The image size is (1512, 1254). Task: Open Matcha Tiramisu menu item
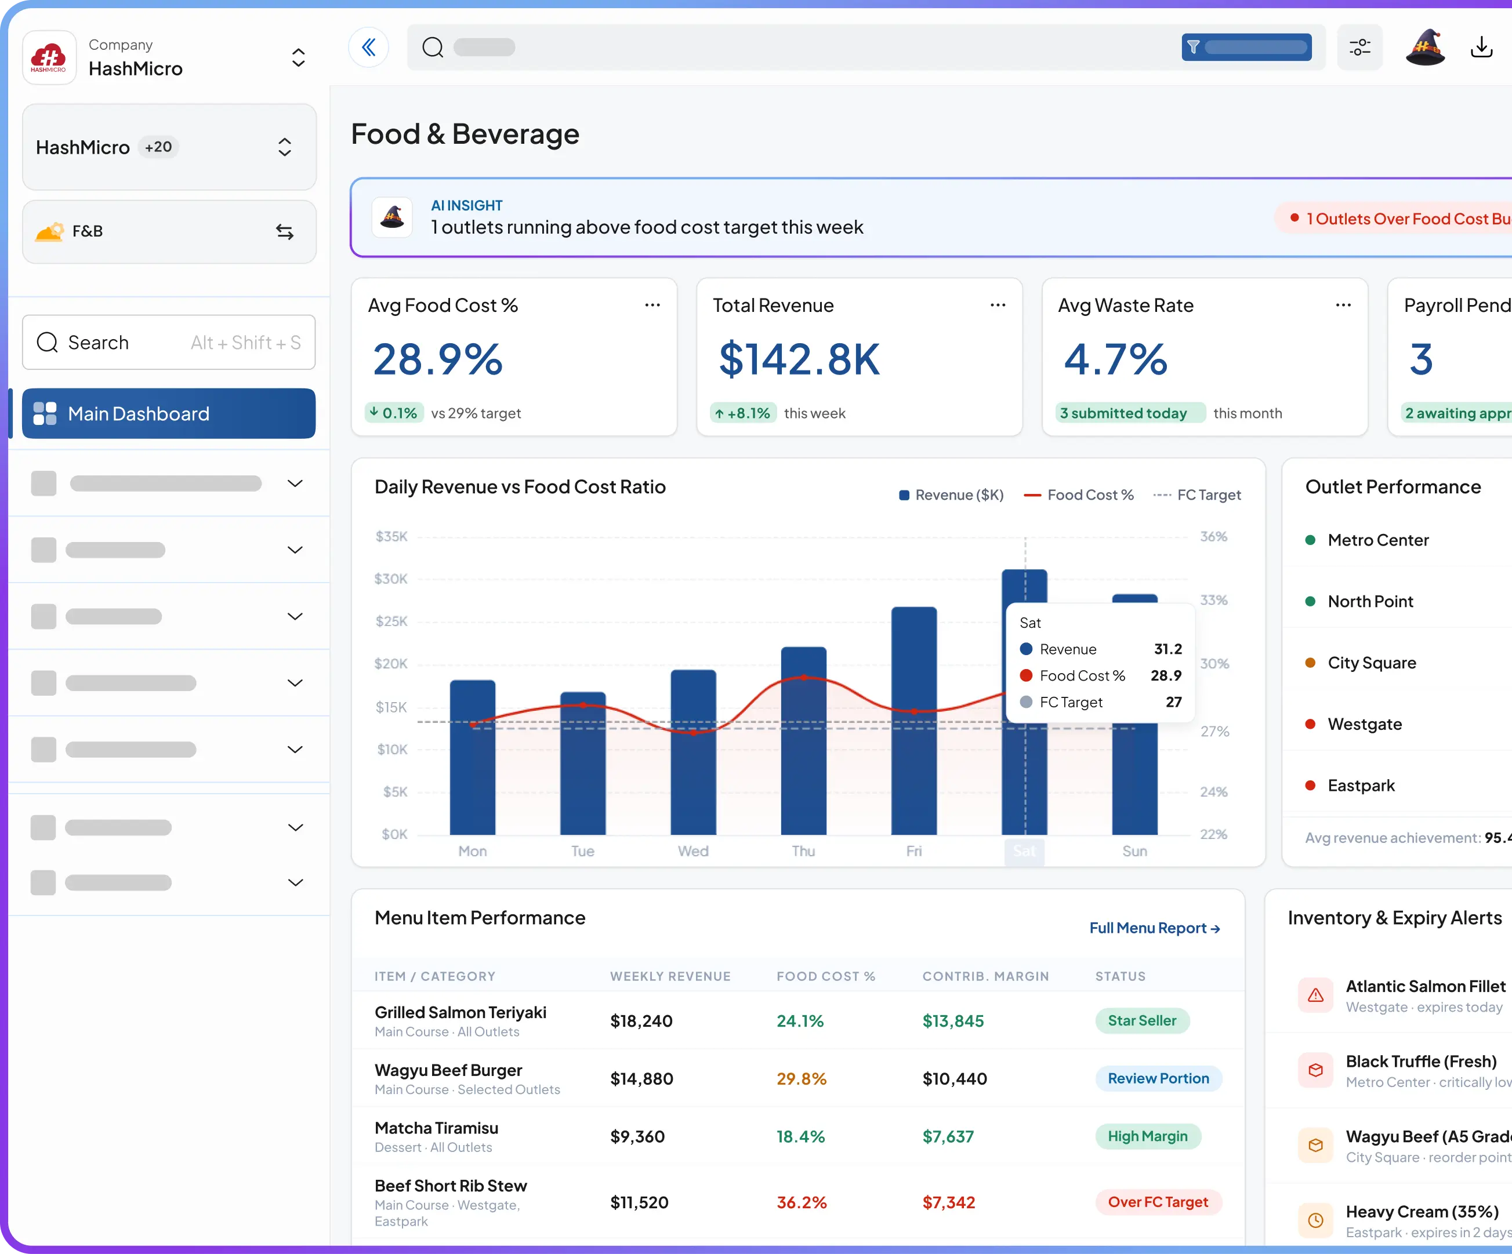[436, 1128]
